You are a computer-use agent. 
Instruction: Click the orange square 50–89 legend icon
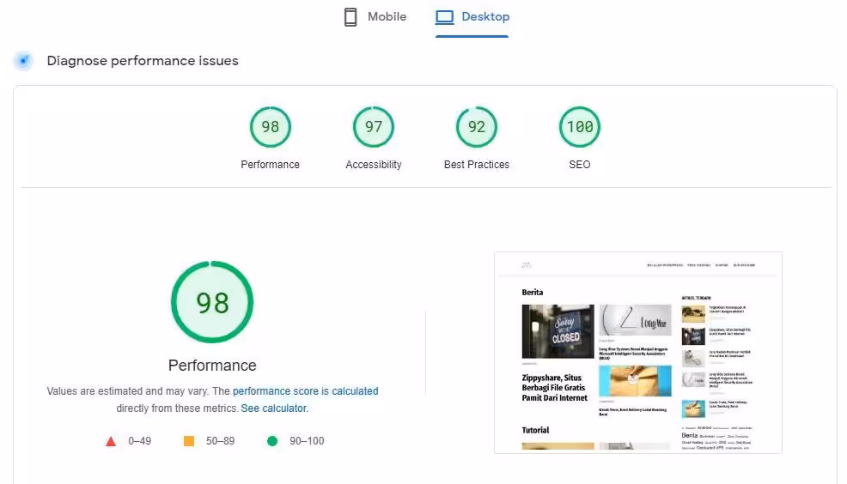click(x=188, y=441)
